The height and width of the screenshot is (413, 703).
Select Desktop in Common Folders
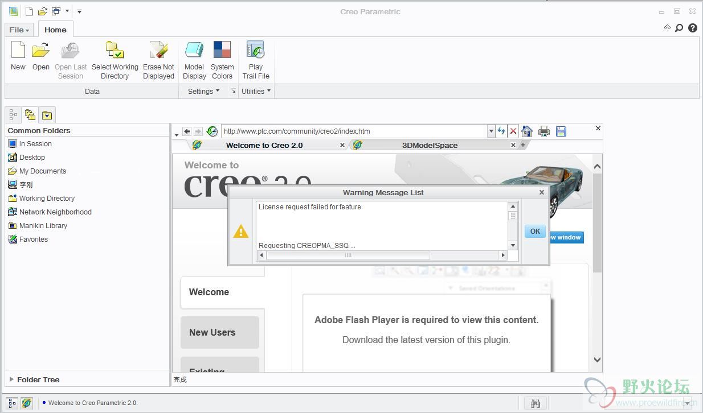pyautogui.click(x=26, y=158)
